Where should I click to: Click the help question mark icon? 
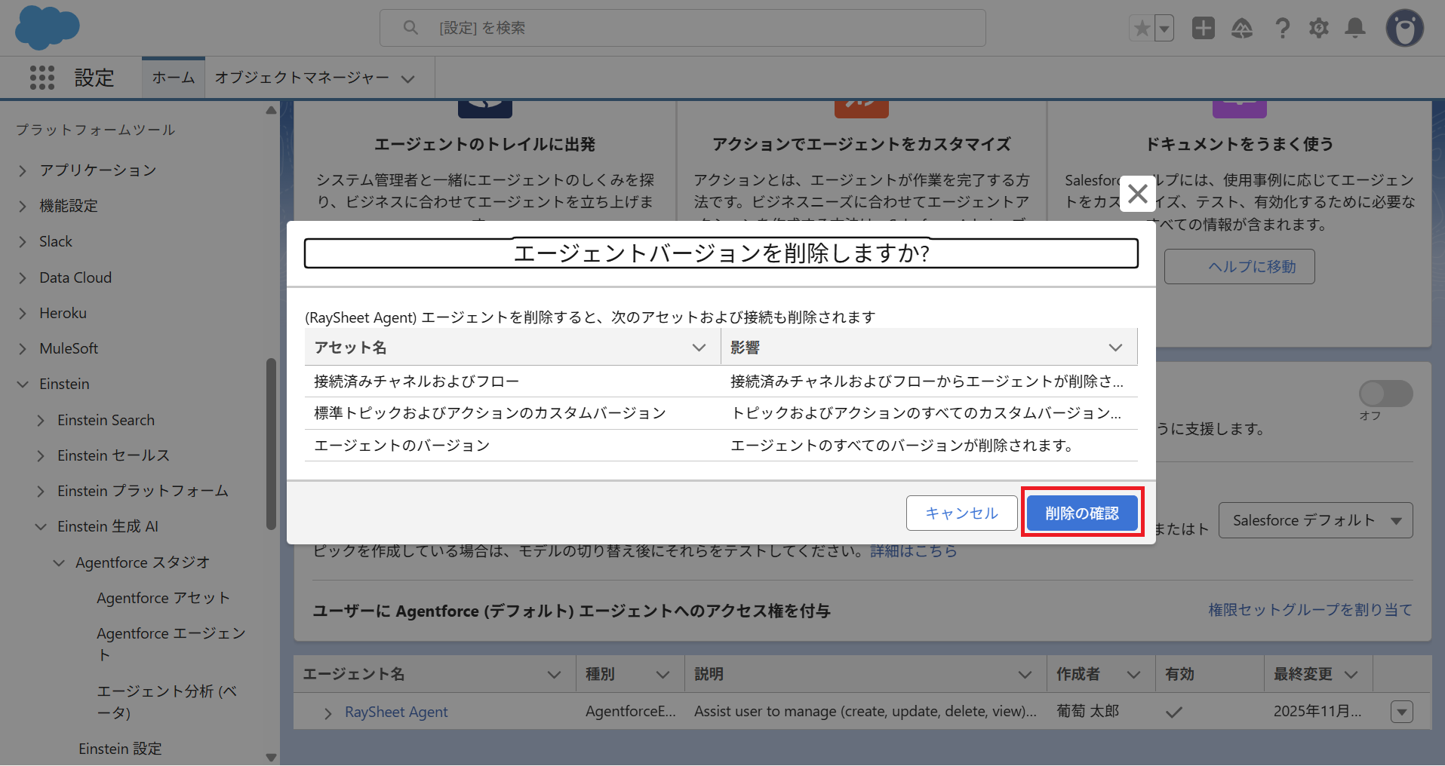(x=1282, y=29)
